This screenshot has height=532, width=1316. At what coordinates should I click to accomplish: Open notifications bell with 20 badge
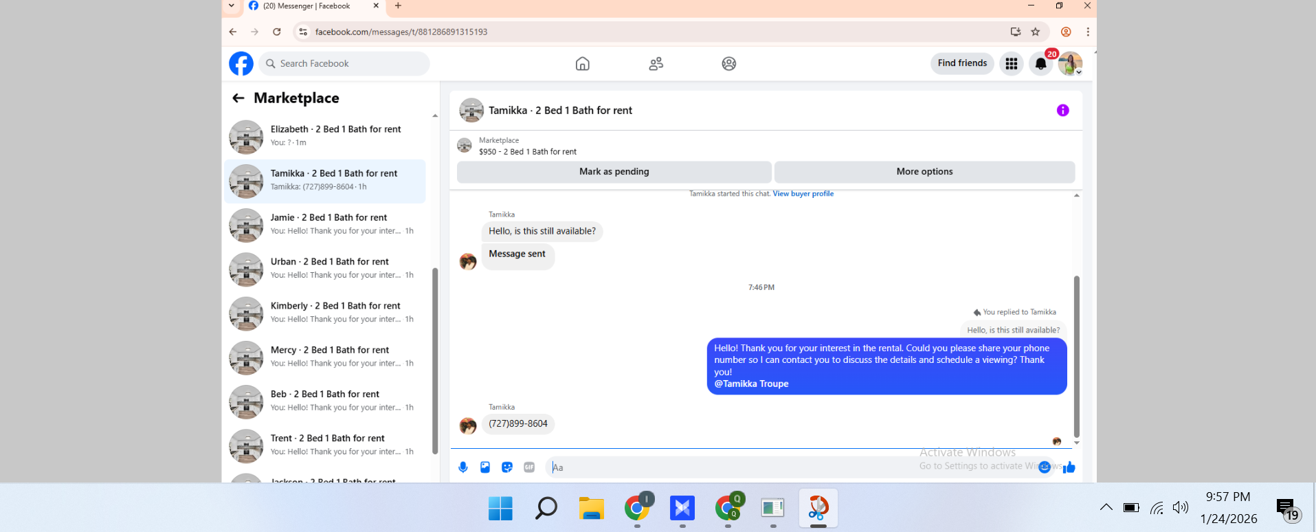pyautogui.click(x=1041, y=63)
